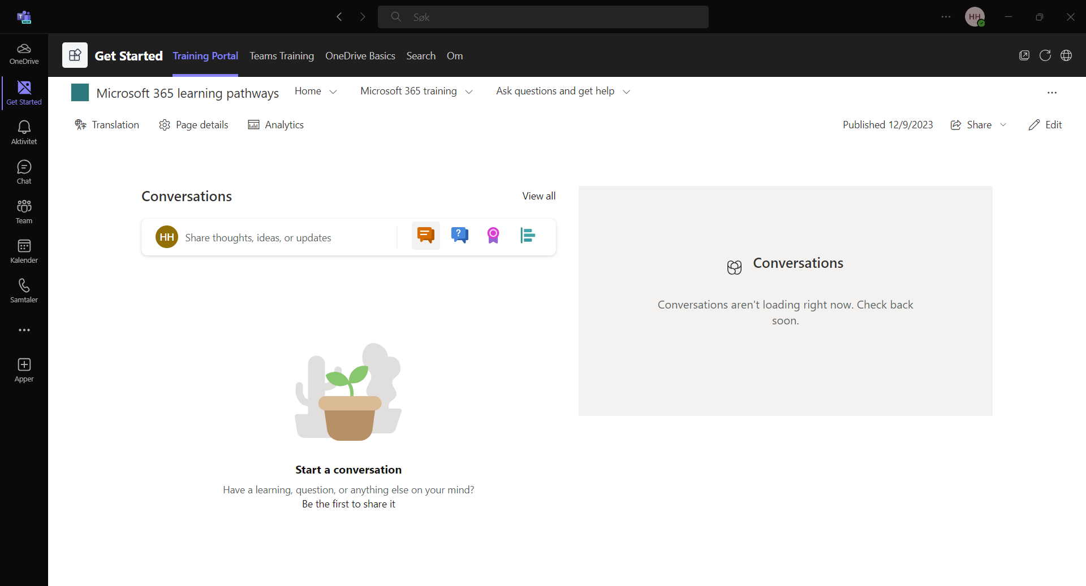
Task: Open Samtaler calls section
Action: [24, 291]
